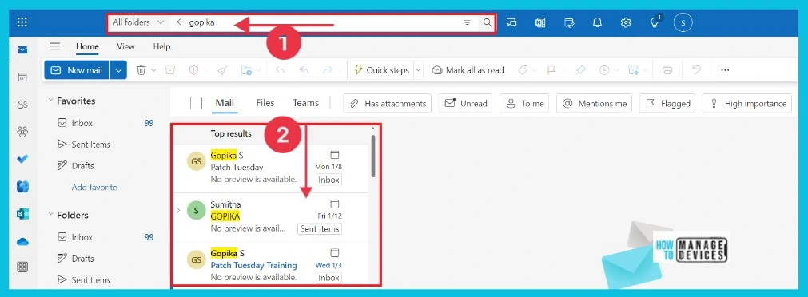Open the OneDrive cloud icon

[22, 241]
